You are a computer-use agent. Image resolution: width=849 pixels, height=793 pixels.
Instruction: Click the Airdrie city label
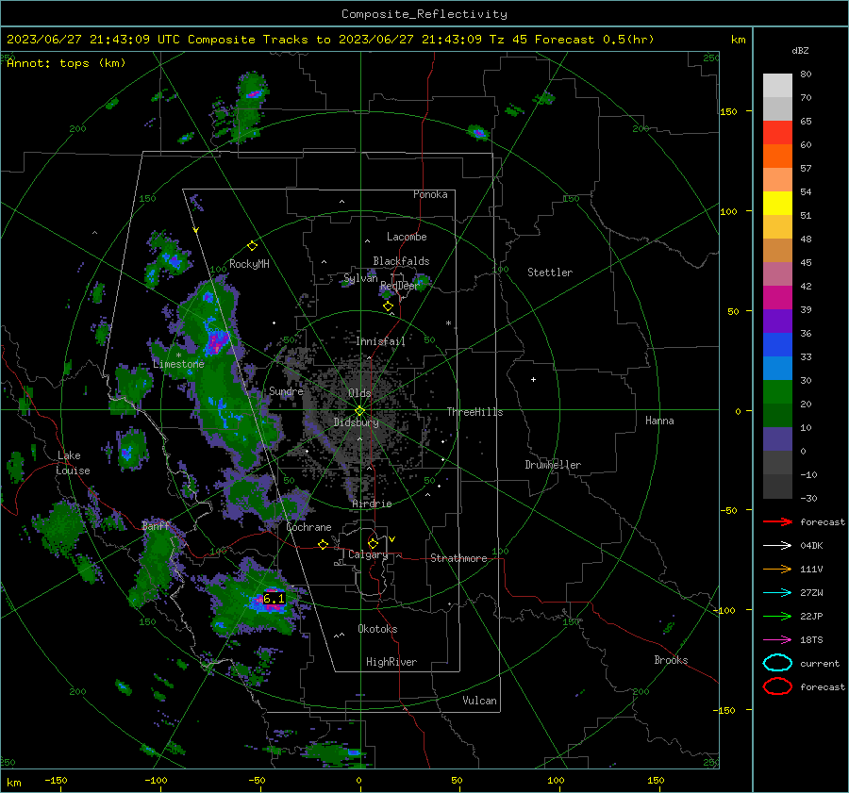tap(372, 504)
